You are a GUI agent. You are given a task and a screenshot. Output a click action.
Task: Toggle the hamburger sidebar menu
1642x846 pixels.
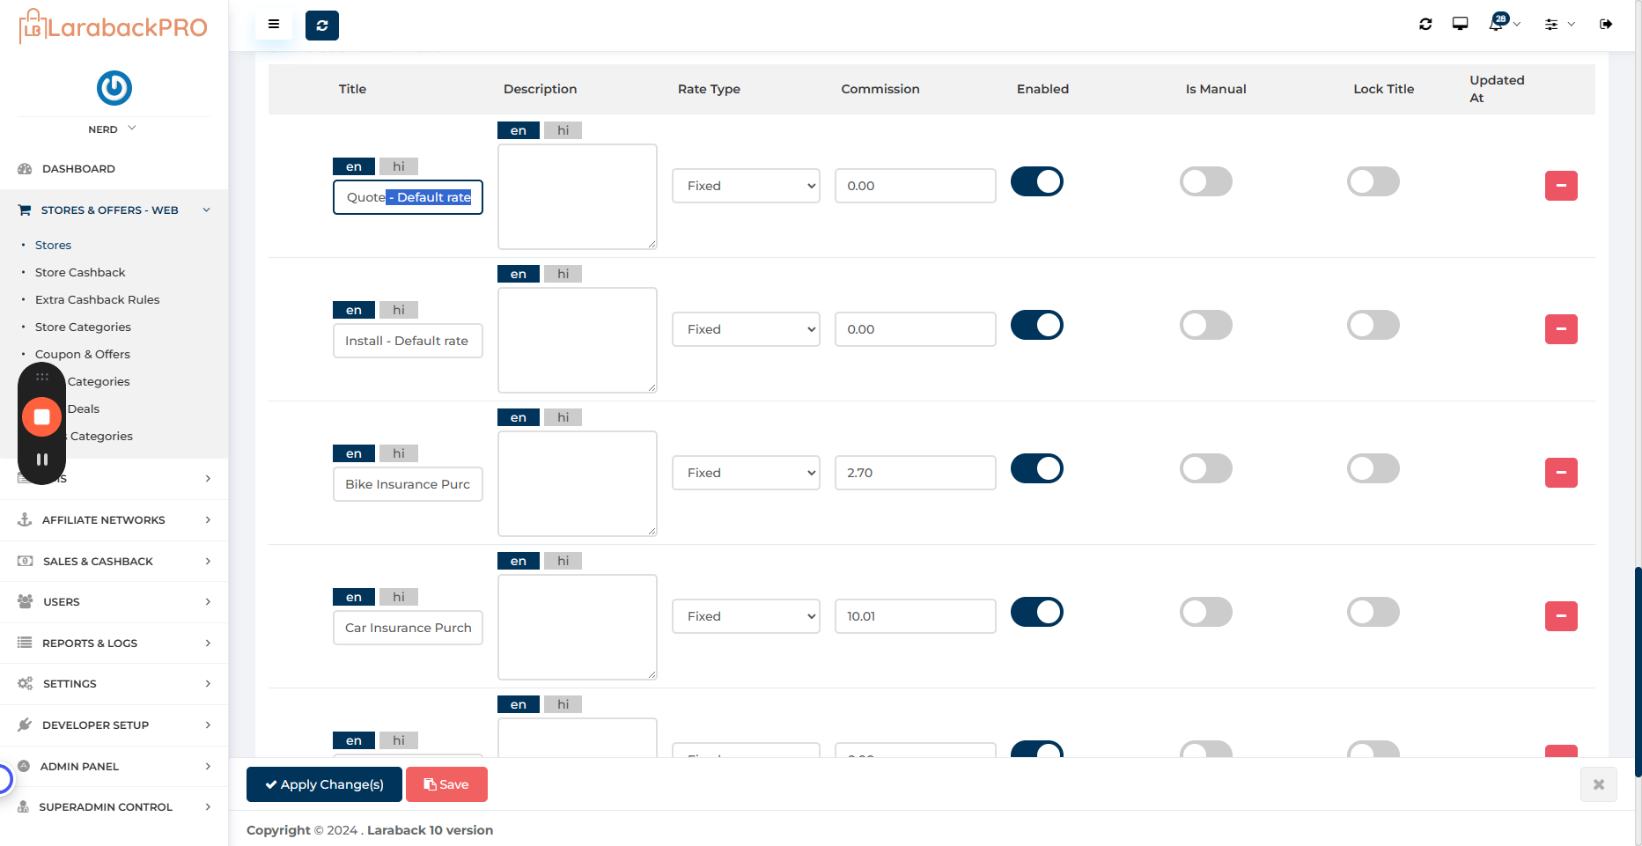click(x=274, y=25)
